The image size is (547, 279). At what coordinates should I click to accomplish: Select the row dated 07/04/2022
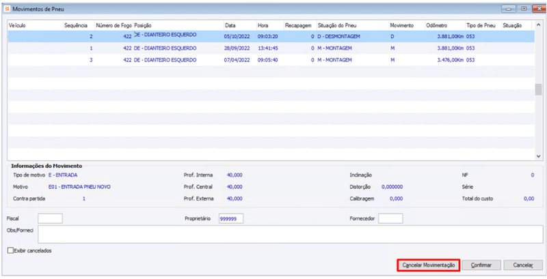click(273, 60)
